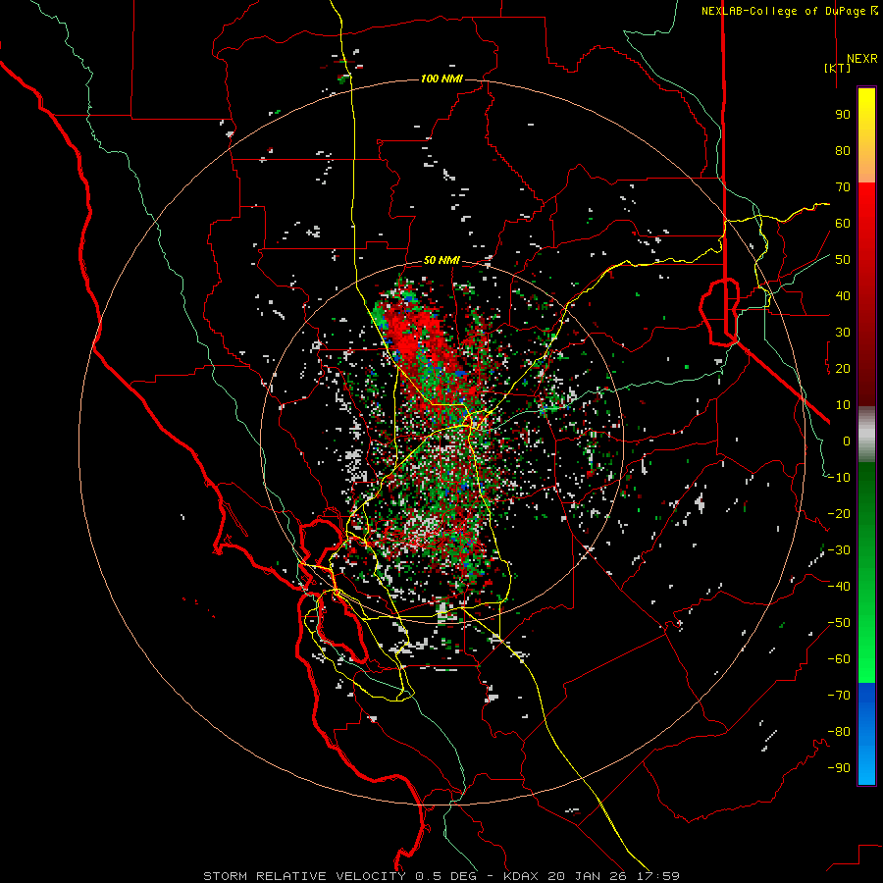Image resolution: width=883 pixels, height=883 pixels.
Task: Pick the orange segment of the color bar
Action: [866, 167]
